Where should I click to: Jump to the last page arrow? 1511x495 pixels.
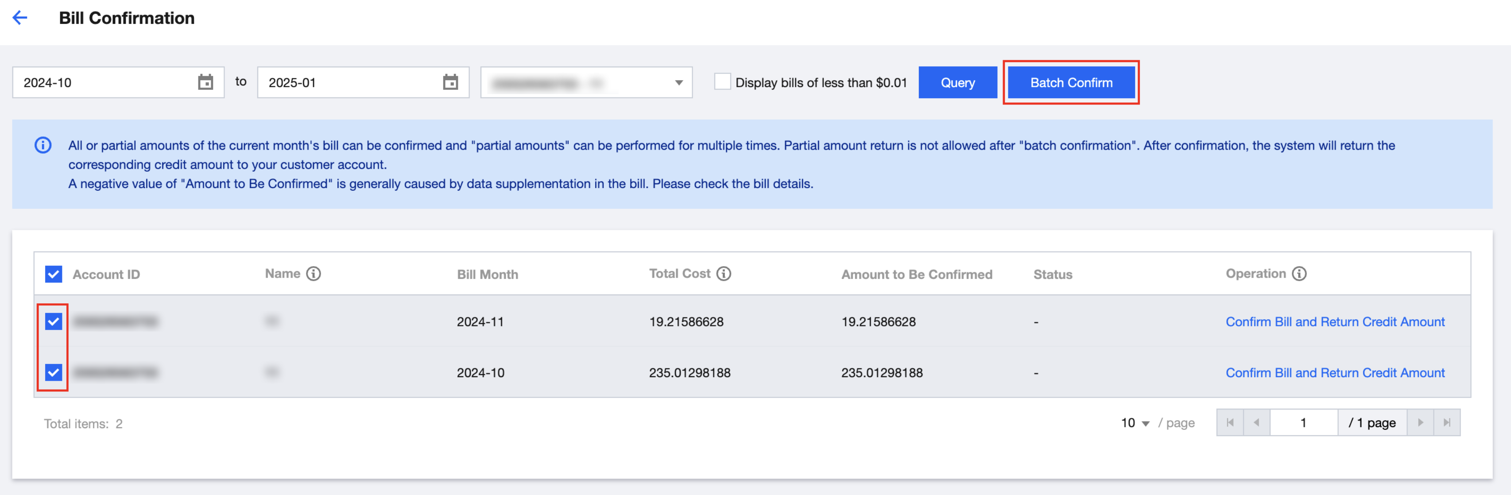1446,423
